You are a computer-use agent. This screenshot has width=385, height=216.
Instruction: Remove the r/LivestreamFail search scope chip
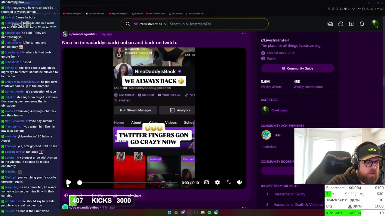[x=165, y=24]
